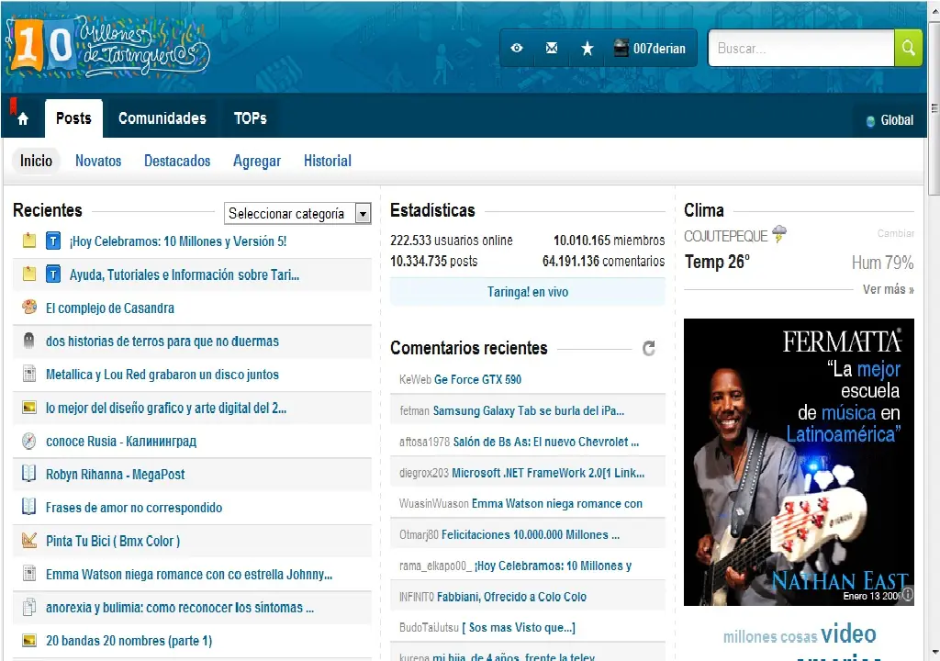Open post conoce Rusia - Калининград
Image resolution: width=940 pixels, height=661 pixels.
point(121,441)
